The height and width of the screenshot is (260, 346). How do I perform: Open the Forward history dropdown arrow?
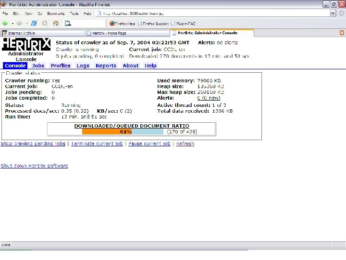(27, 24)
